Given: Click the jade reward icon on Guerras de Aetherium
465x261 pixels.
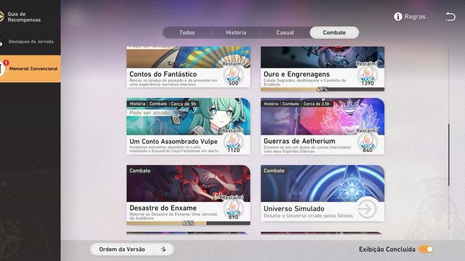Looking at the screenshot, I should [367, 143].
